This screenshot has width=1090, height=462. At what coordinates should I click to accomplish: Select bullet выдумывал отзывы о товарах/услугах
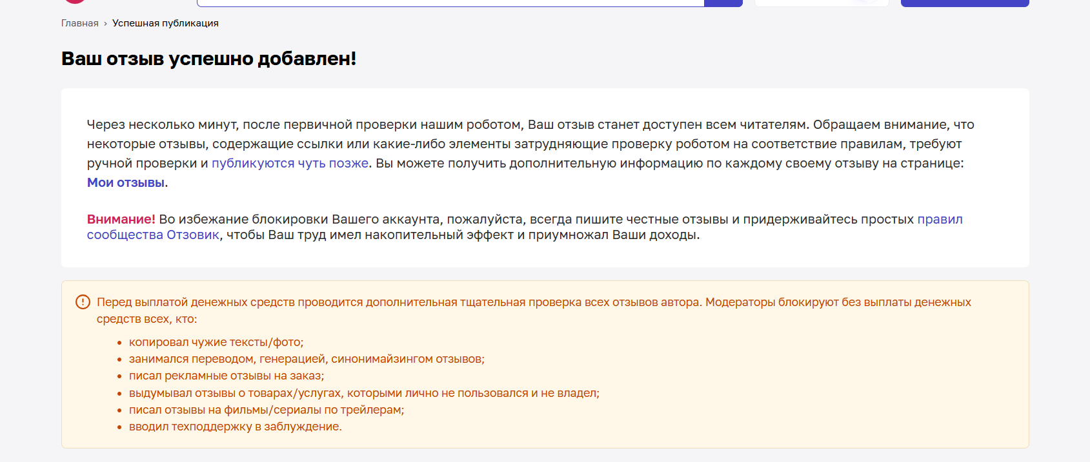(x=364, y=393)
